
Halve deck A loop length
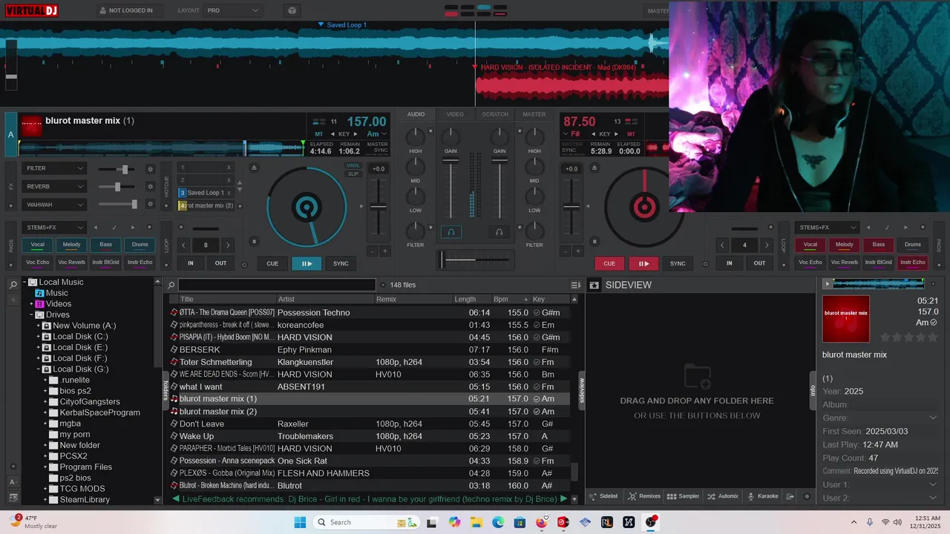click(x=183, y=245)
